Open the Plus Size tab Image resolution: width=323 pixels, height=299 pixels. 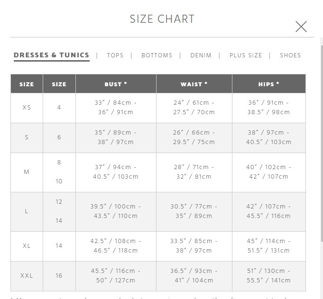[x=246, y=55]
